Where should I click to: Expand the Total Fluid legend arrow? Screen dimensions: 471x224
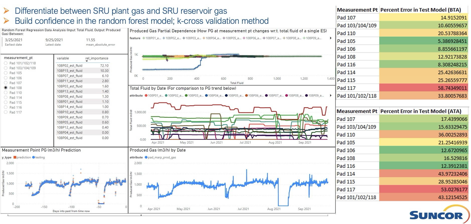[x=331, y=95]
